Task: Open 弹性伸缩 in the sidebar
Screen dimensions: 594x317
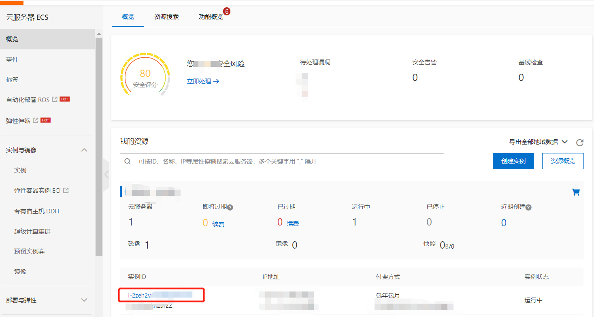Action: pos(18,121)
